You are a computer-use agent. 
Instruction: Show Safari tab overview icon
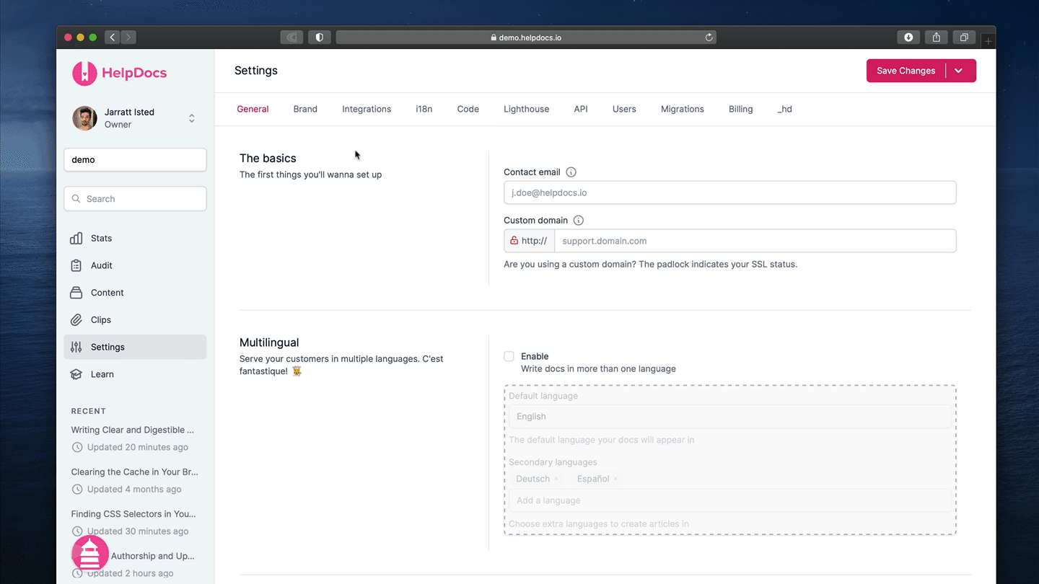coord(964,37)
